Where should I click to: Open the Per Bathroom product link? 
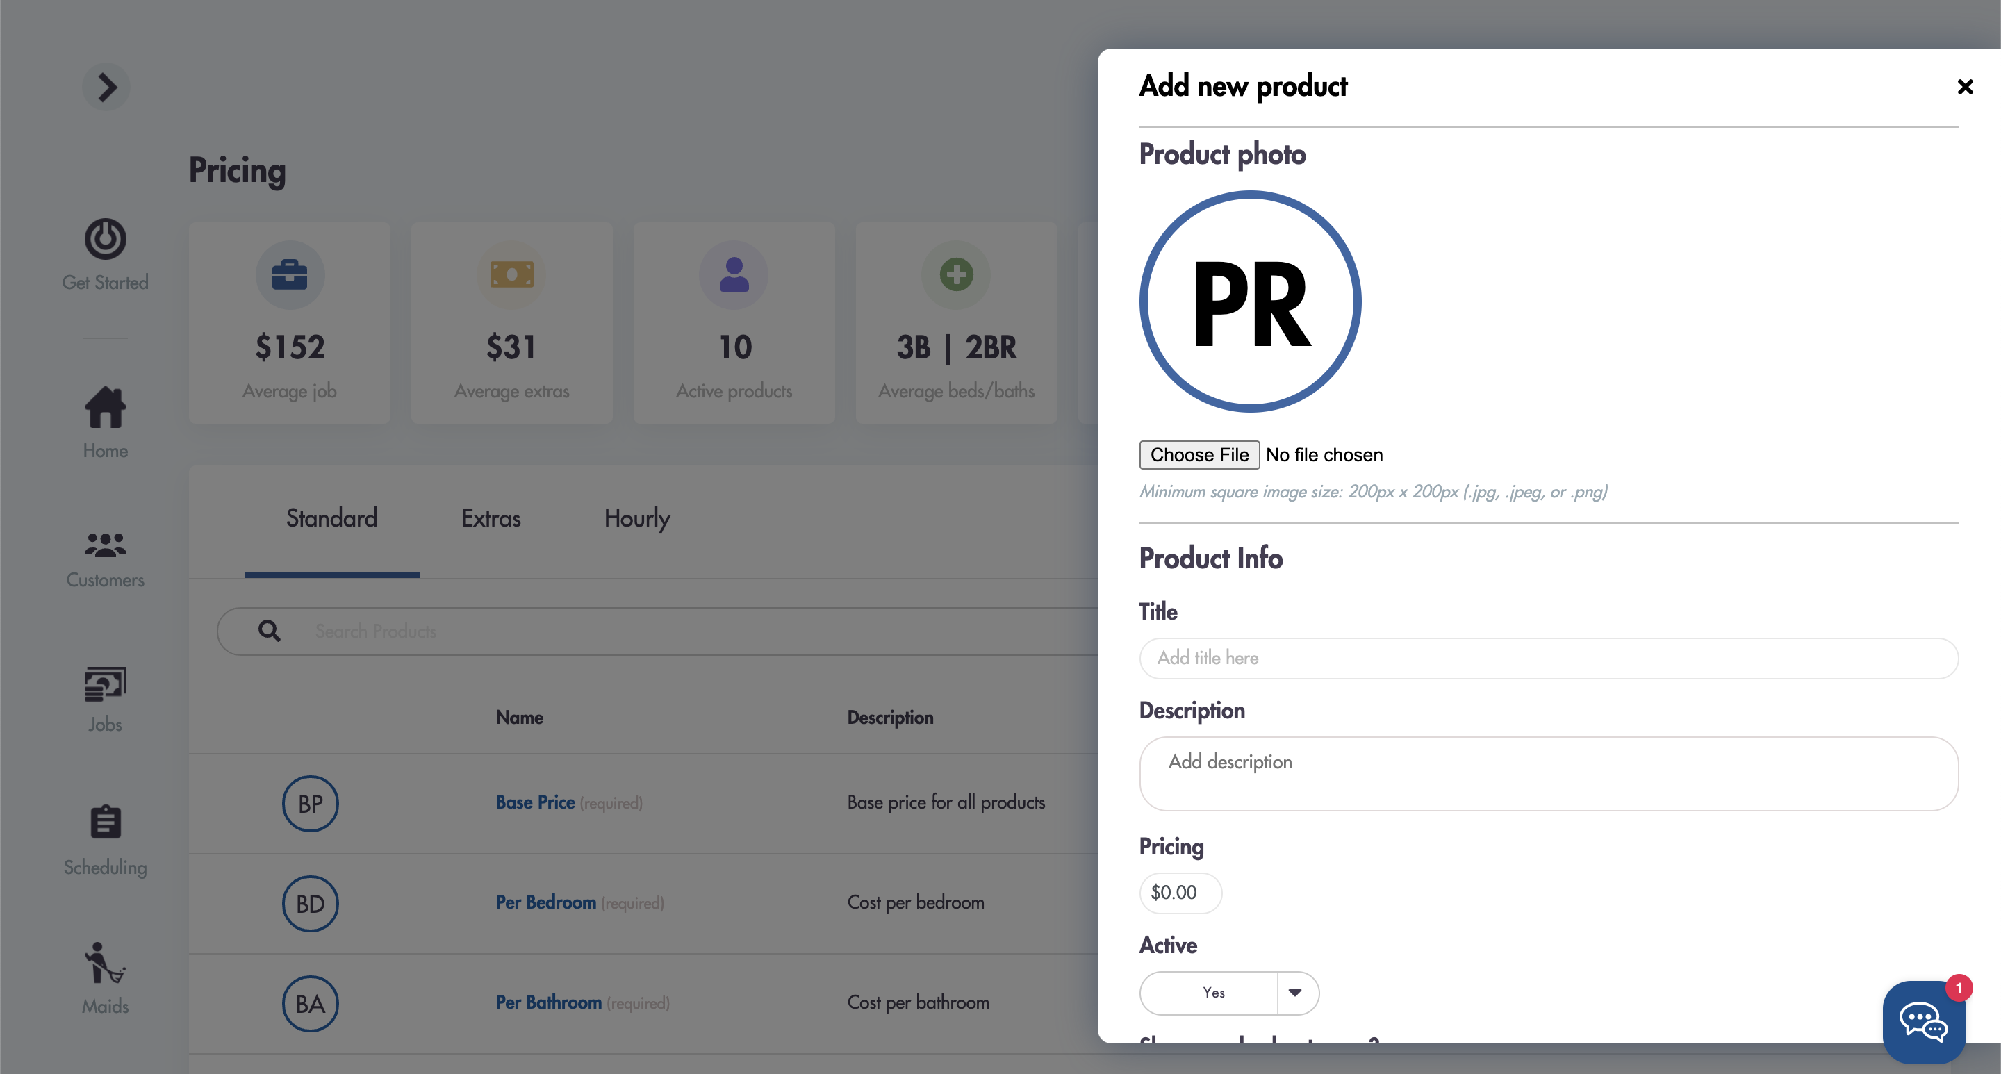tap(548, 1002)
